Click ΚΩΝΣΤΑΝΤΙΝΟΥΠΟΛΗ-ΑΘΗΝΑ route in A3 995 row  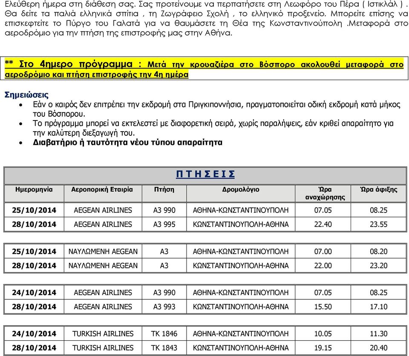[241, 224]
